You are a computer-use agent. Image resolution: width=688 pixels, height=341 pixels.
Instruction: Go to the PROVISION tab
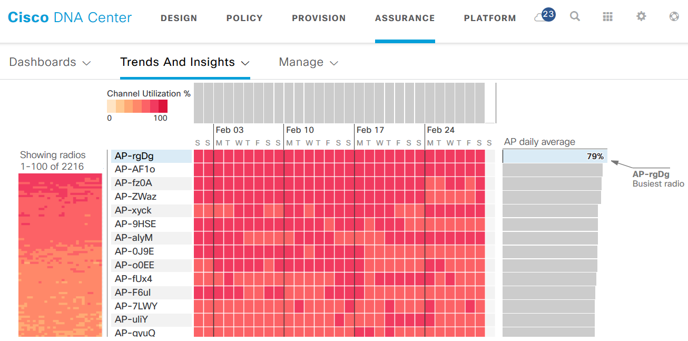319,18
